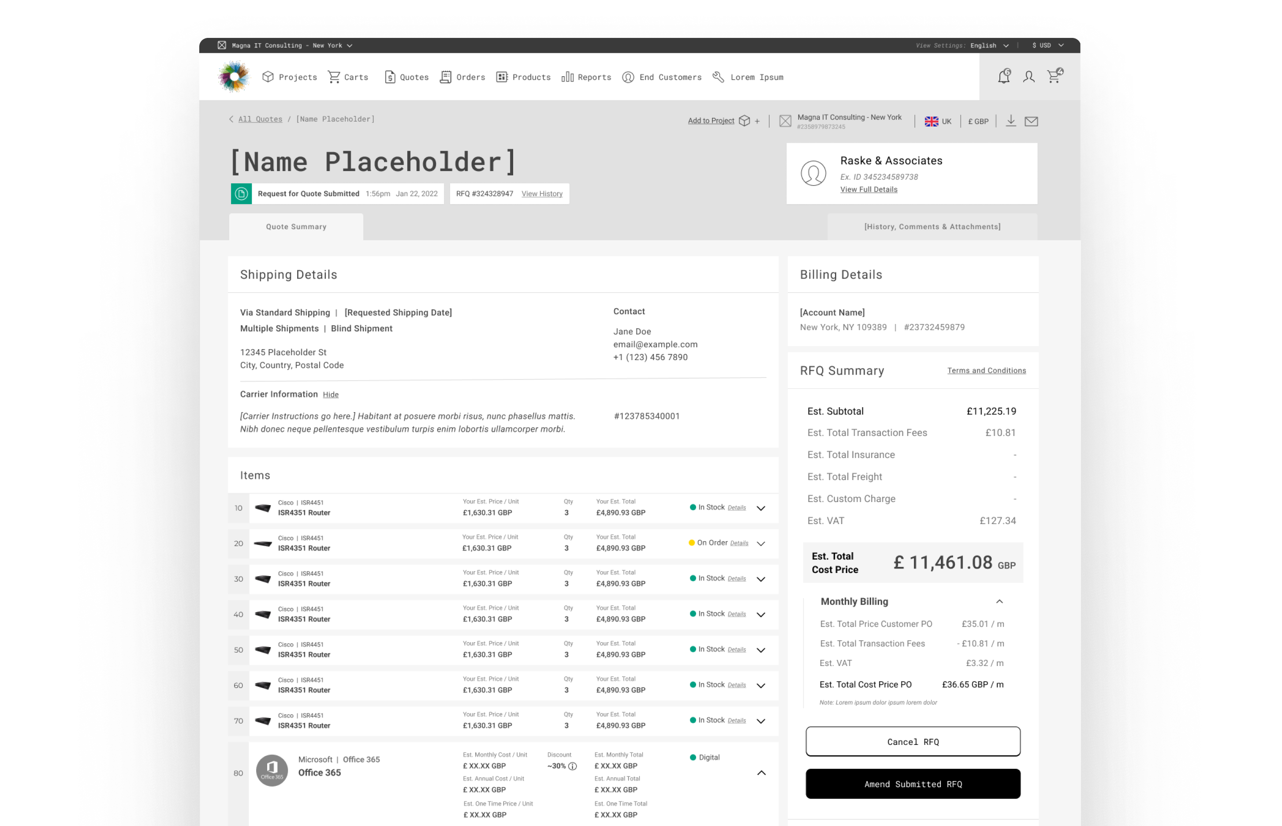Click the email envelope icon
The height and width of the screenshot is (826, 1282).
point(1031,121)
